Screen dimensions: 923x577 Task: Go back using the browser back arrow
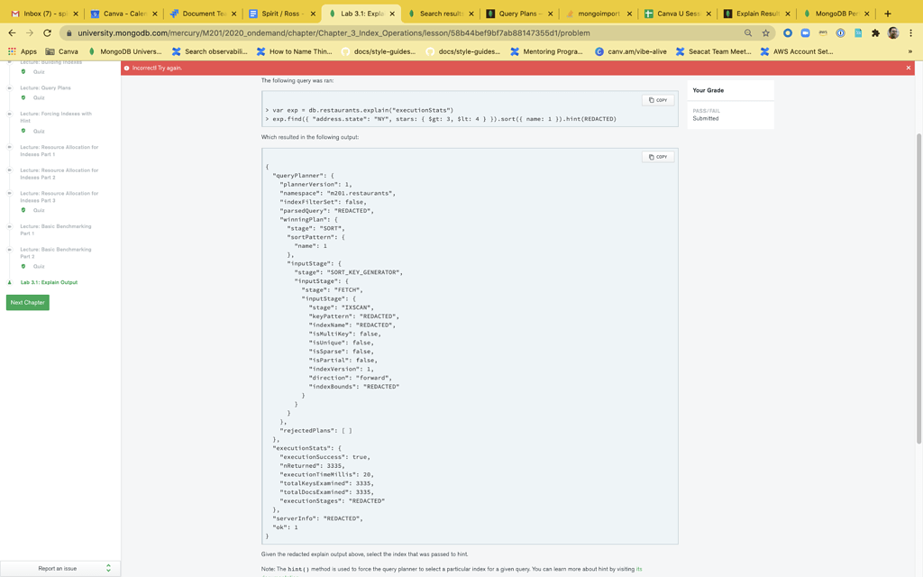tap(12, 33)
